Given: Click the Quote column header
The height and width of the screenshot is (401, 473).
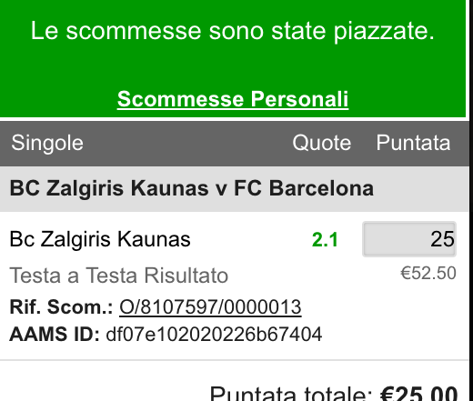Looking at the screenshot, I should click(322, 143).
